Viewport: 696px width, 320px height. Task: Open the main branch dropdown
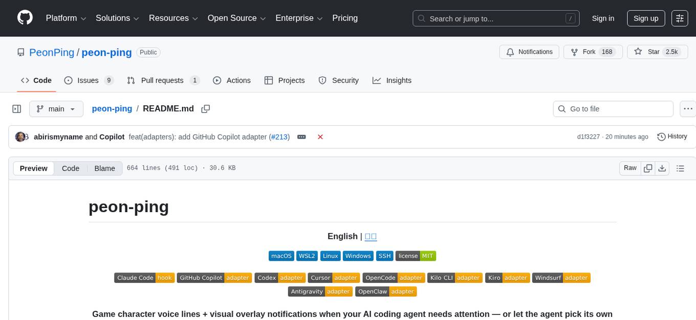point(56,109)
